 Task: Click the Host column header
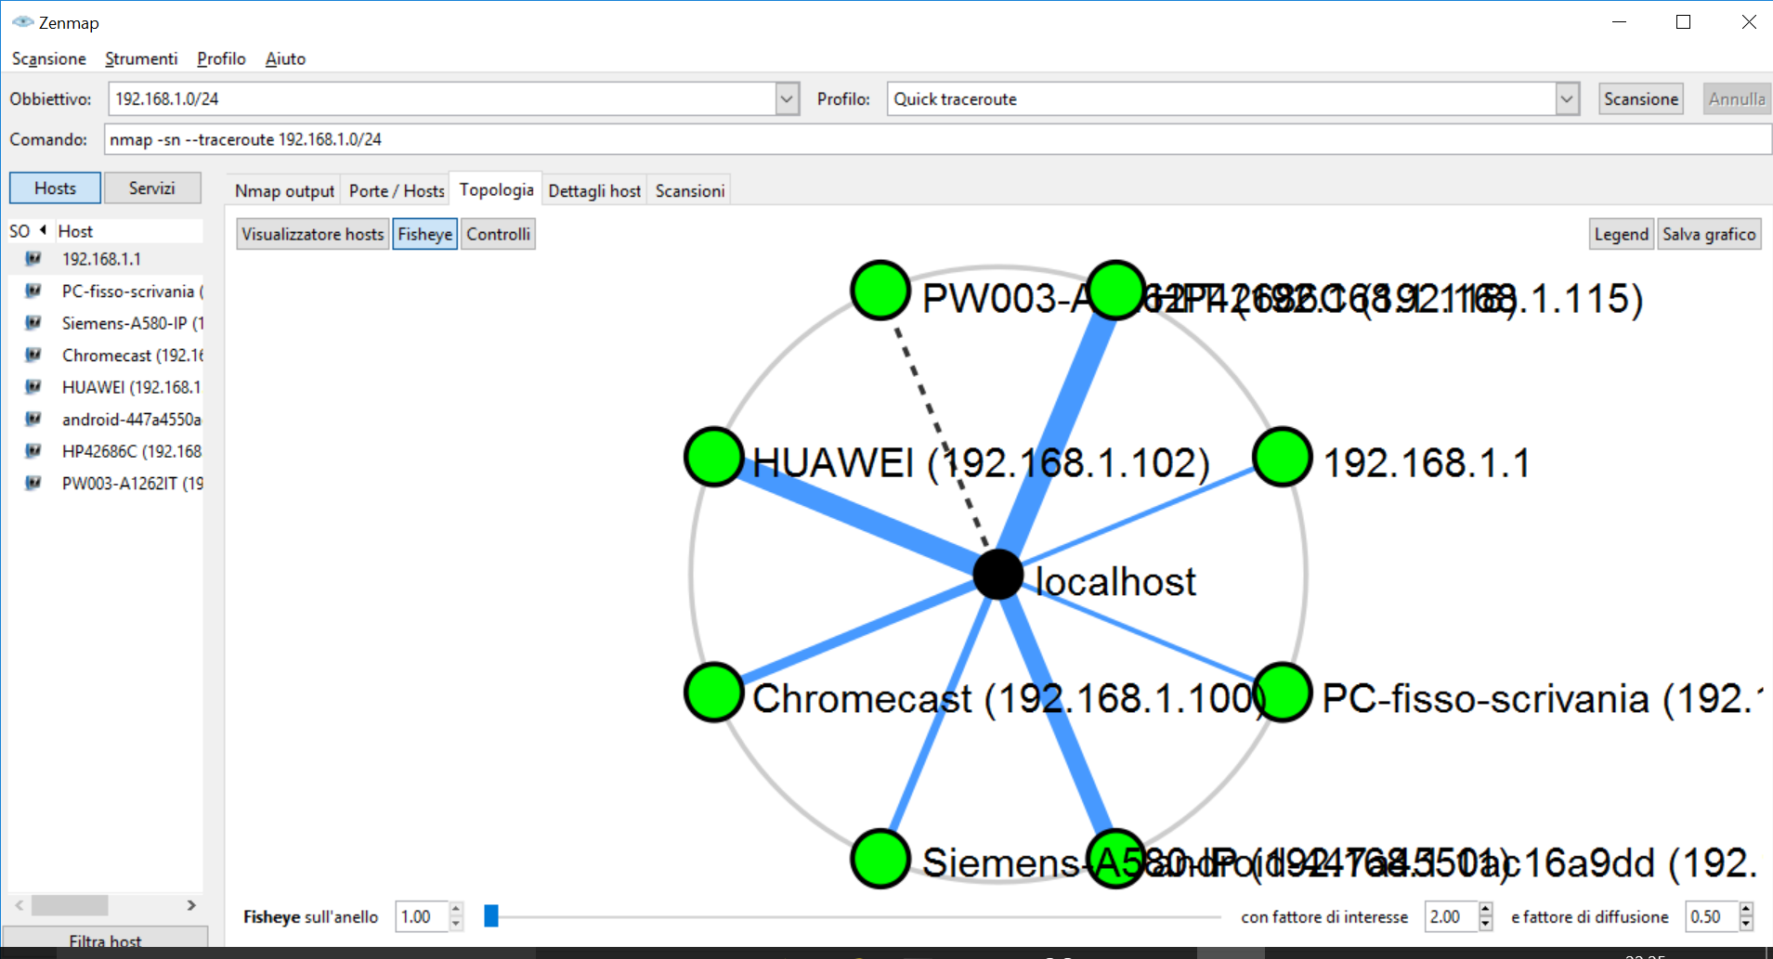(128, 230)
